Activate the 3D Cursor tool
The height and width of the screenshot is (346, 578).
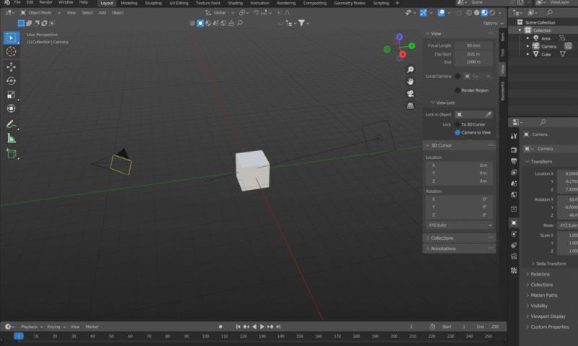coord(11,51)
